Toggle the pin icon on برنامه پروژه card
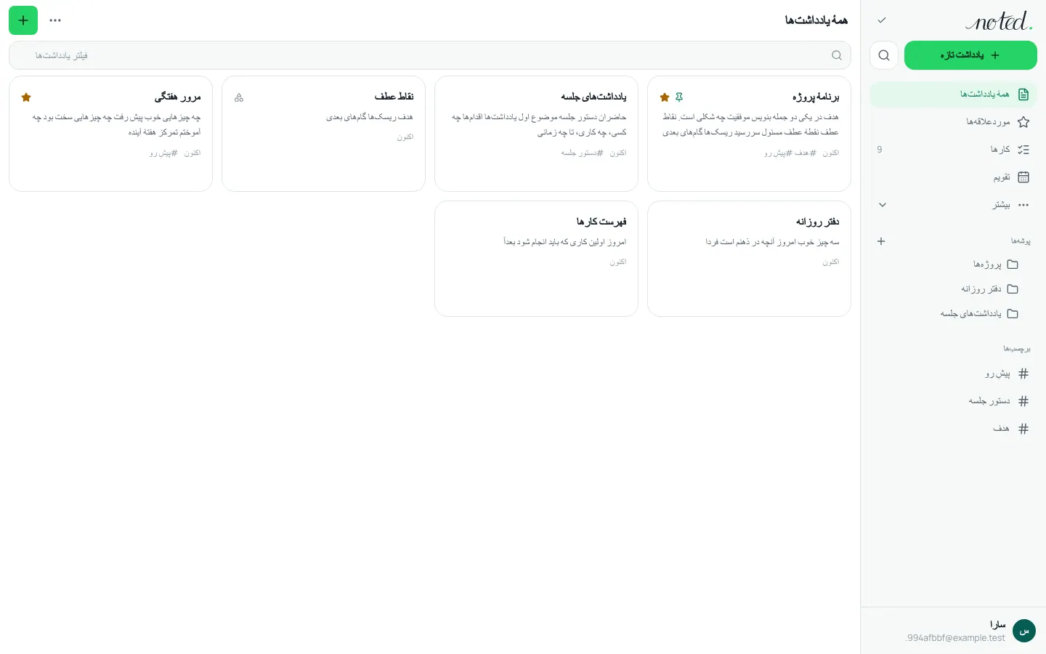This screenshot has height=654, width=1046. pyautogui.click(x=679, y=97)
